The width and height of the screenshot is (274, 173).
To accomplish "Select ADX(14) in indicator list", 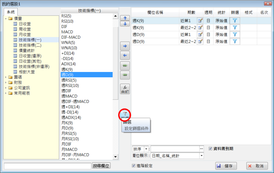I will click(68, 64).
